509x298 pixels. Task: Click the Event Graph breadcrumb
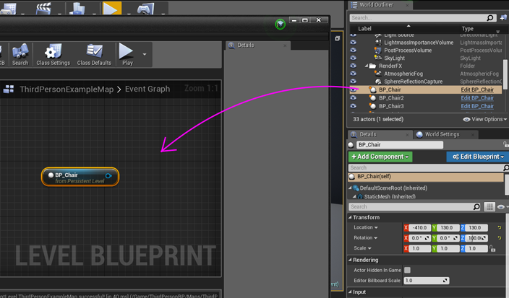(x=147, y=89)
